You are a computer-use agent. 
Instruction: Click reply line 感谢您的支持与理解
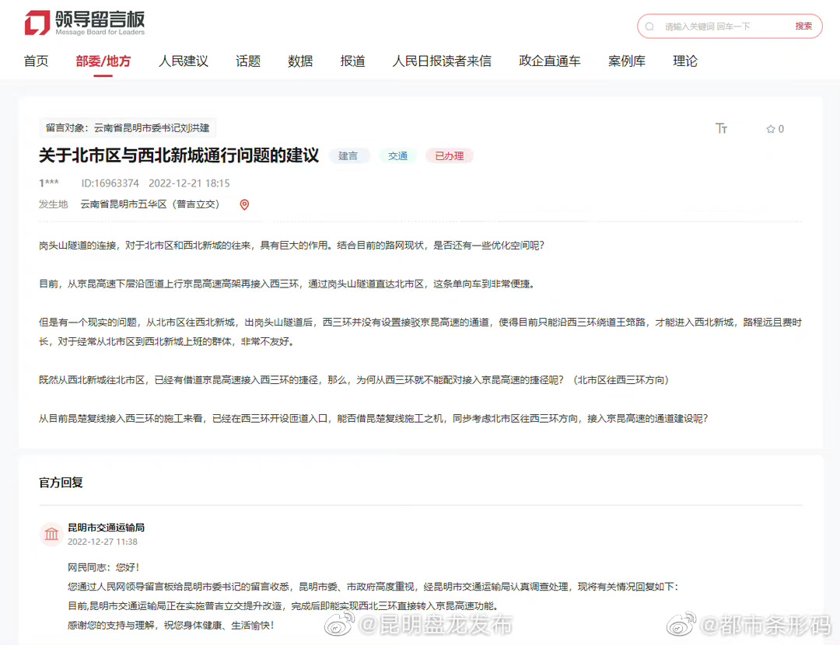(171, 626)
